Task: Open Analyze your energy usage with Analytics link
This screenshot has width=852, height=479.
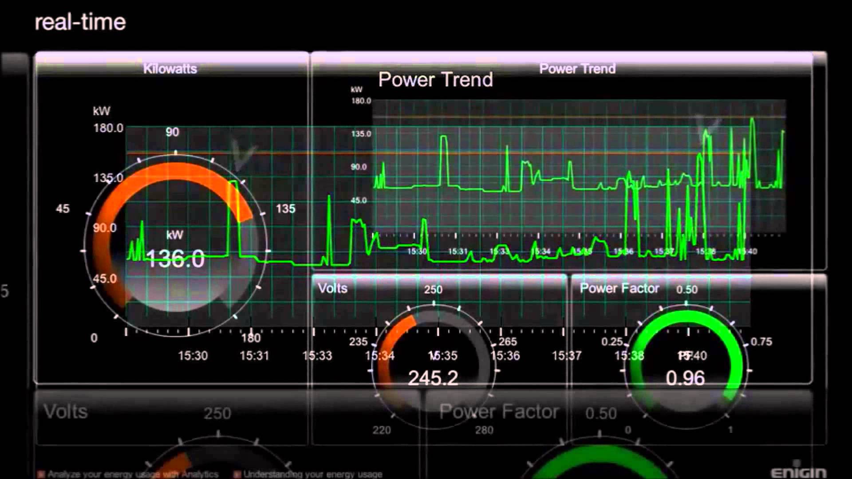Action: click(x=133, y=474)
